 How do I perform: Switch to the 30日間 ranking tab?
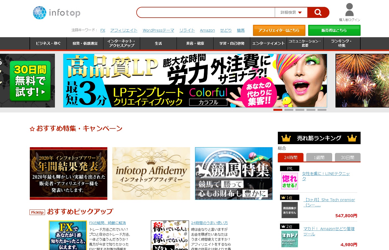pos(348,157)
